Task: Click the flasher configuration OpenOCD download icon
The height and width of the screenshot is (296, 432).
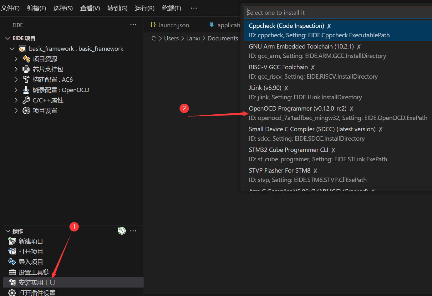Action: pos(26,90)
